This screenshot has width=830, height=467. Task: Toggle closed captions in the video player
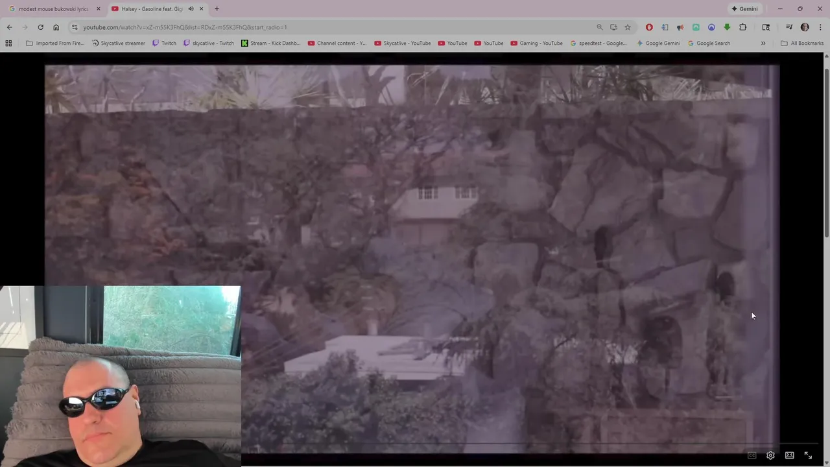(x=752, y=455)
